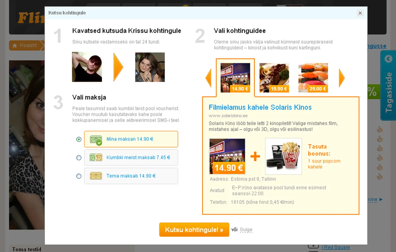396x252 pixels.
Task: Select 'Kumbki meist maksab 7.45 €' radio button
Action: 79,158
